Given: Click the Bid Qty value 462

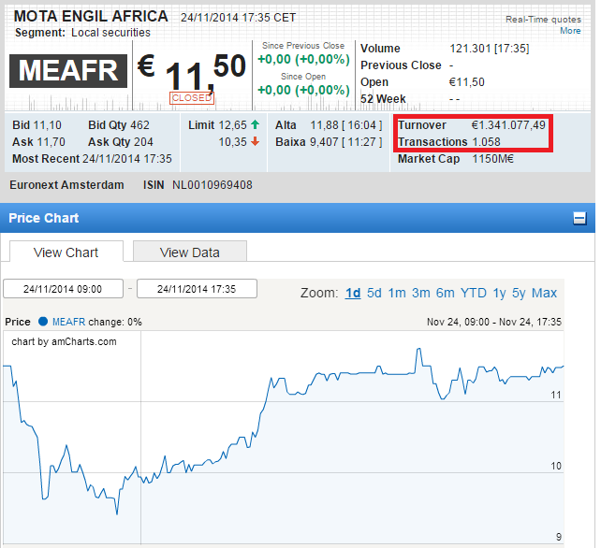Looking at the screenshot, I should (x=139, y=125).
